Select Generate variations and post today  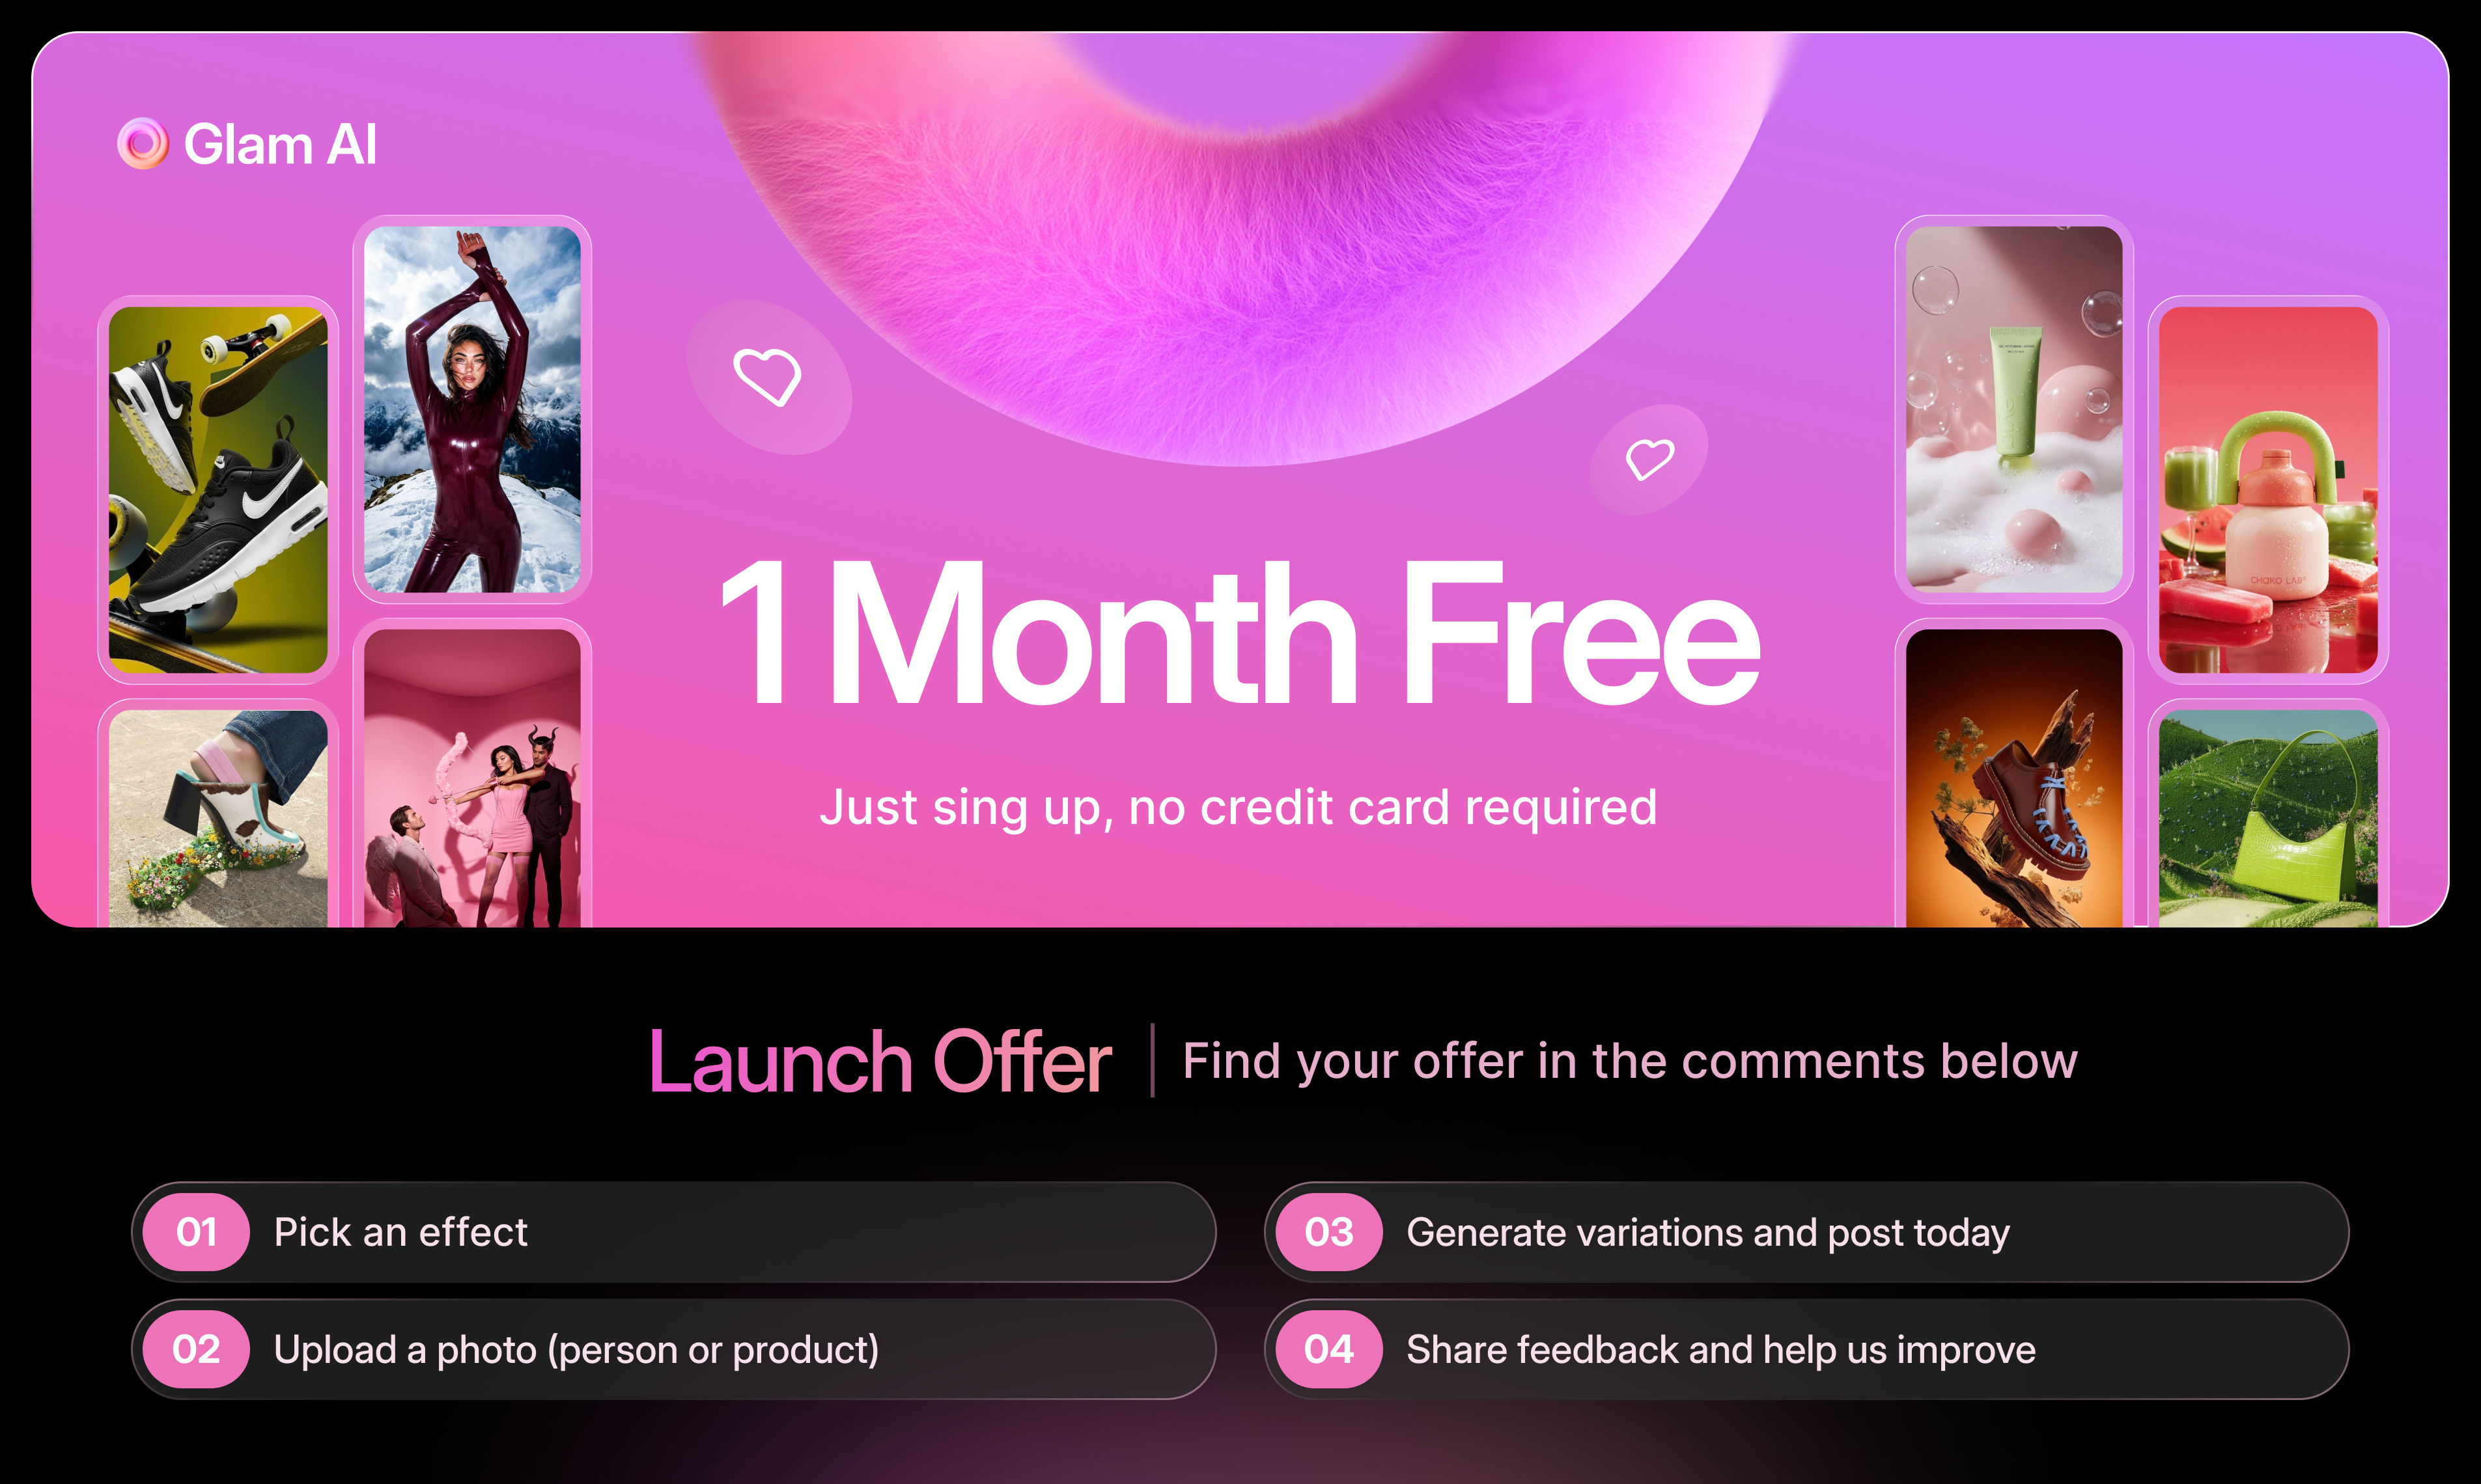tap(1807, 1232)
